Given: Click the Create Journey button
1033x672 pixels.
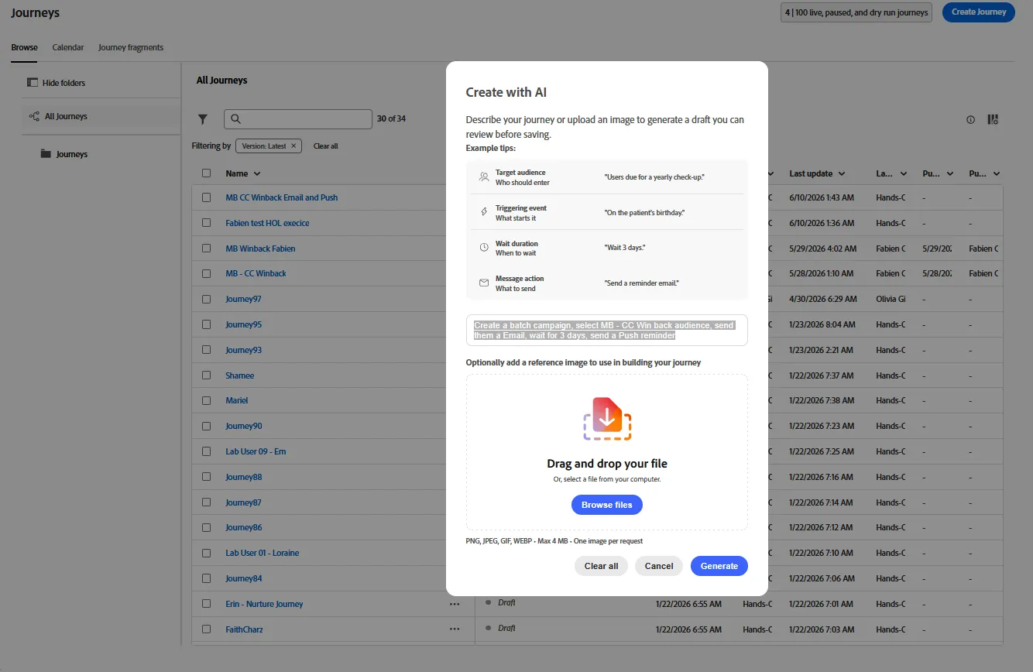Looking at the screenshot, I should 979,12.
